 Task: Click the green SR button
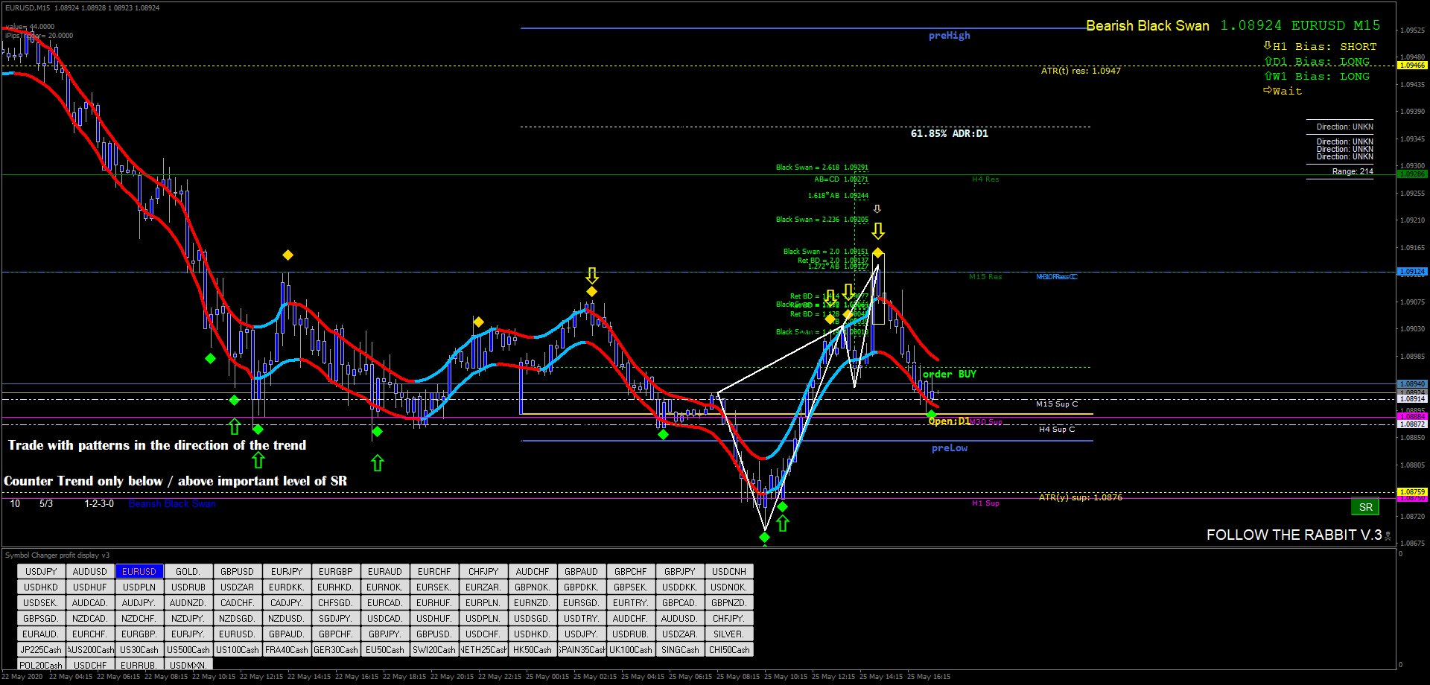pos(1365,507)
